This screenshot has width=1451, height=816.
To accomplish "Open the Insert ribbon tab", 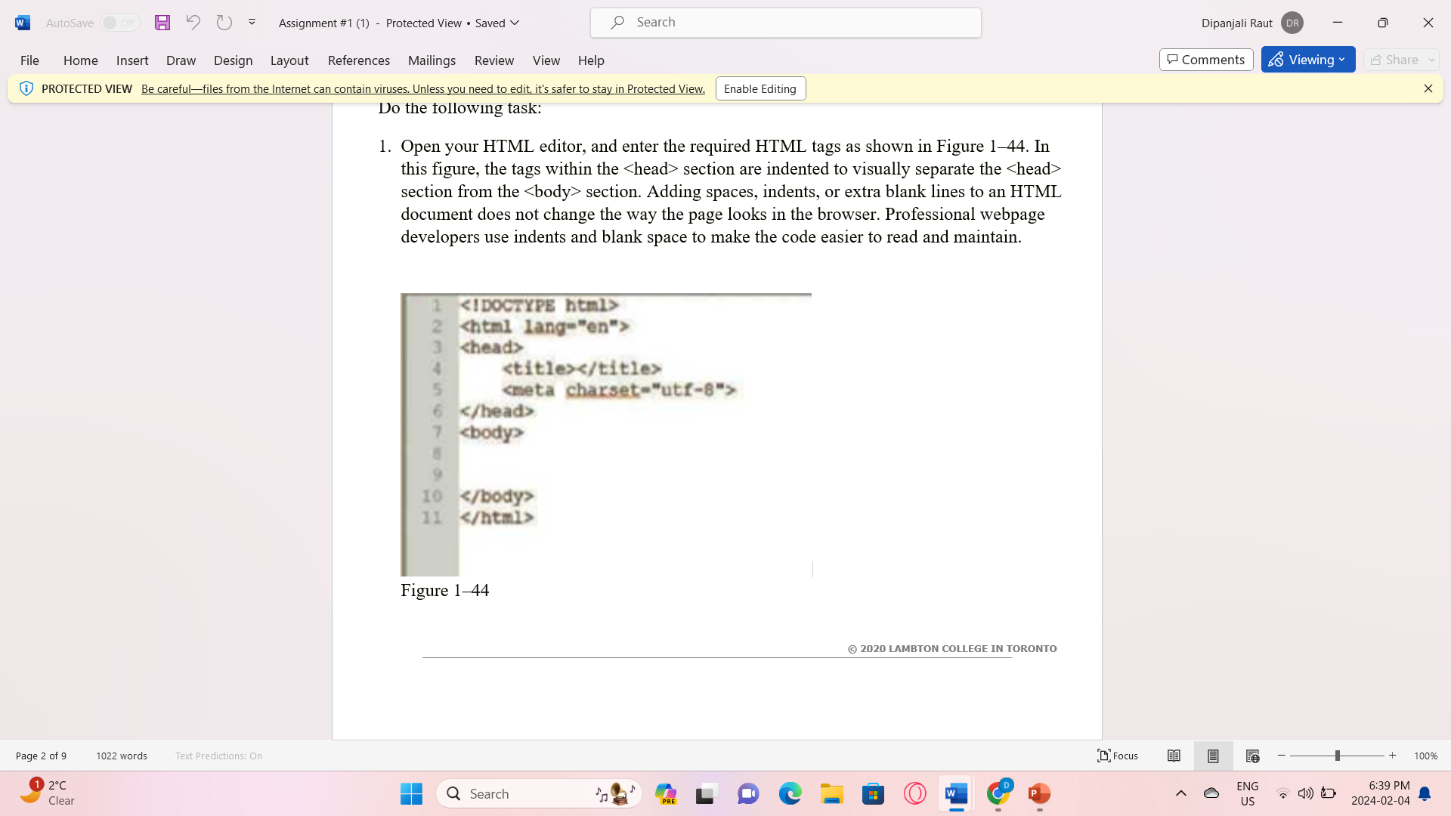I will click(x=132, y=60).
